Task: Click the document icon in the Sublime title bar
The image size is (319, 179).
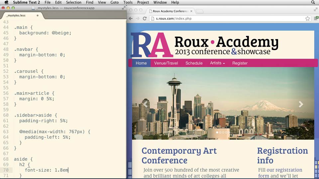Action: tap(33, 8)
